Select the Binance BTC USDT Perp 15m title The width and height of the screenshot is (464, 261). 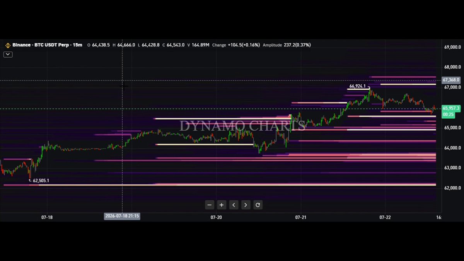pyautogui.click(x=47, y=45)
